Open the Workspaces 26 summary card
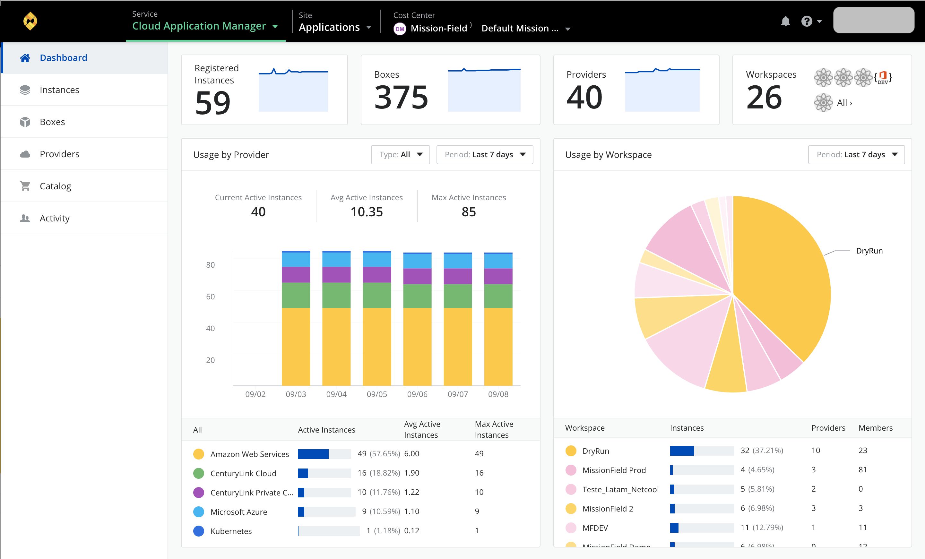The width and height of the screenshot is (925, 559). [x=822, y=90]
